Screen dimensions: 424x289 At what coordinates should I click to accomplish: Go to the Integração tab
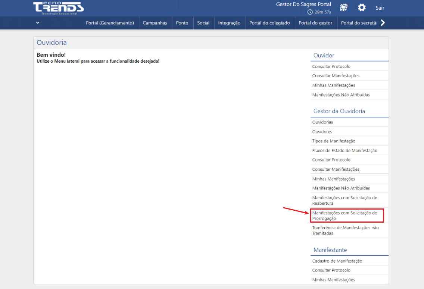(x=229, y=23)
